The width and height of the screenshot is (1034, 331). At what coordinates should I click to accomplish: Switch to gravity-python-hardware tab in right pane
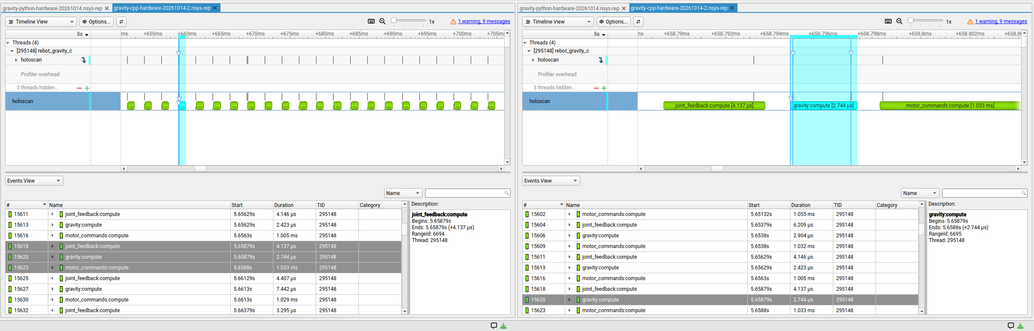[570, 8]
